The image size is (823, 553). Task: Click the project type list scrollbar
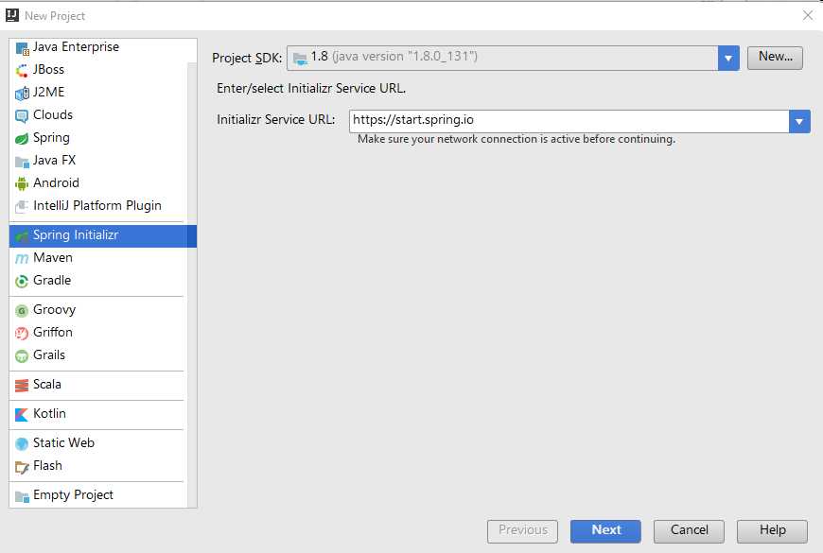(x=192, y=285)
